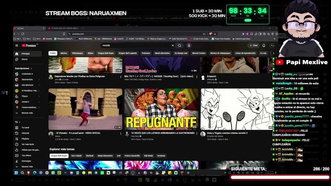
Task: Open more actions for the Mix video
Action: pyautogui.click(x=197, y=77)
